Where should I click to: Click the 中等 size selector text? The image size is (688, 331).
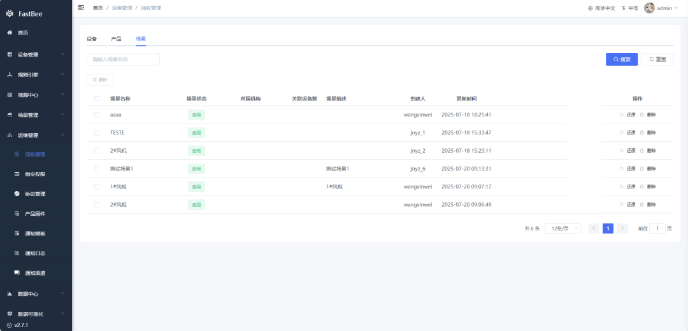pos(633,8)
